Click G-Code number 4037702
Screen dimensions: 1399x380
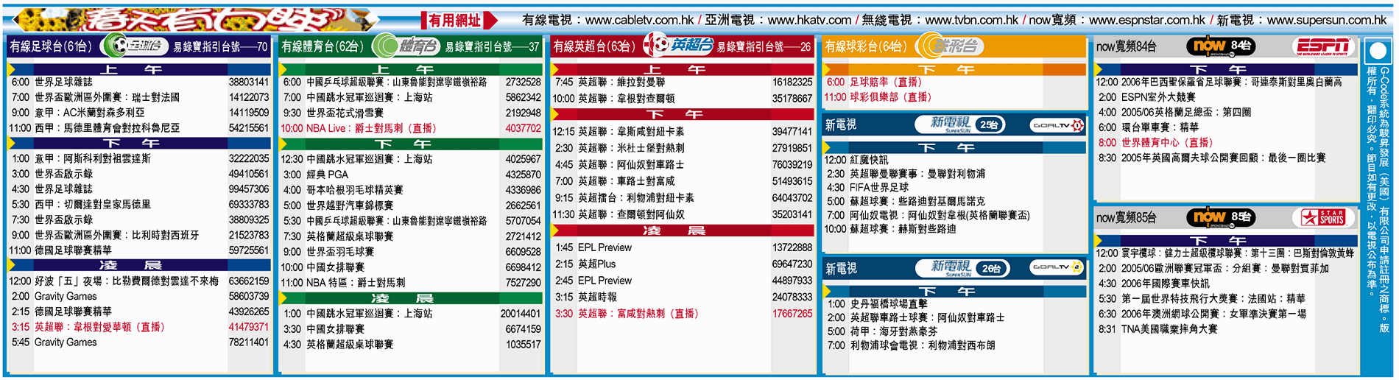[523, 128]
